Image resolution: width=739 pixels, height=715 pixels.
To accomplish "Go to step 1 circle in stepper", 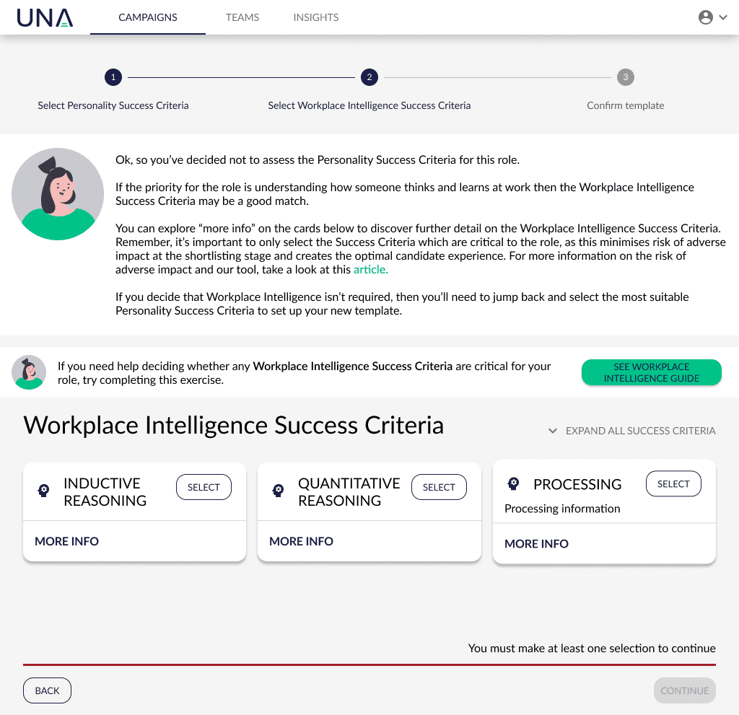I will point(113,77).
